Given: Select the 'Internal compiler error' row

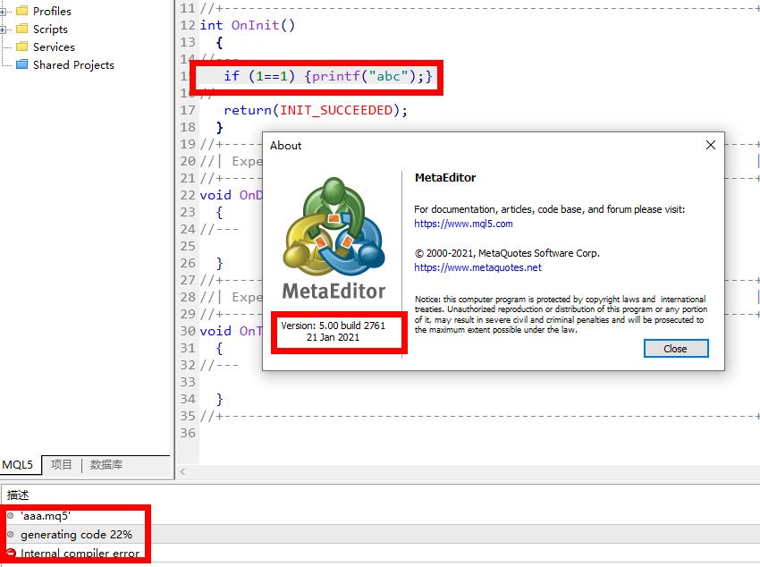Looking at the screenshot, I should click(x=380, y=554).
